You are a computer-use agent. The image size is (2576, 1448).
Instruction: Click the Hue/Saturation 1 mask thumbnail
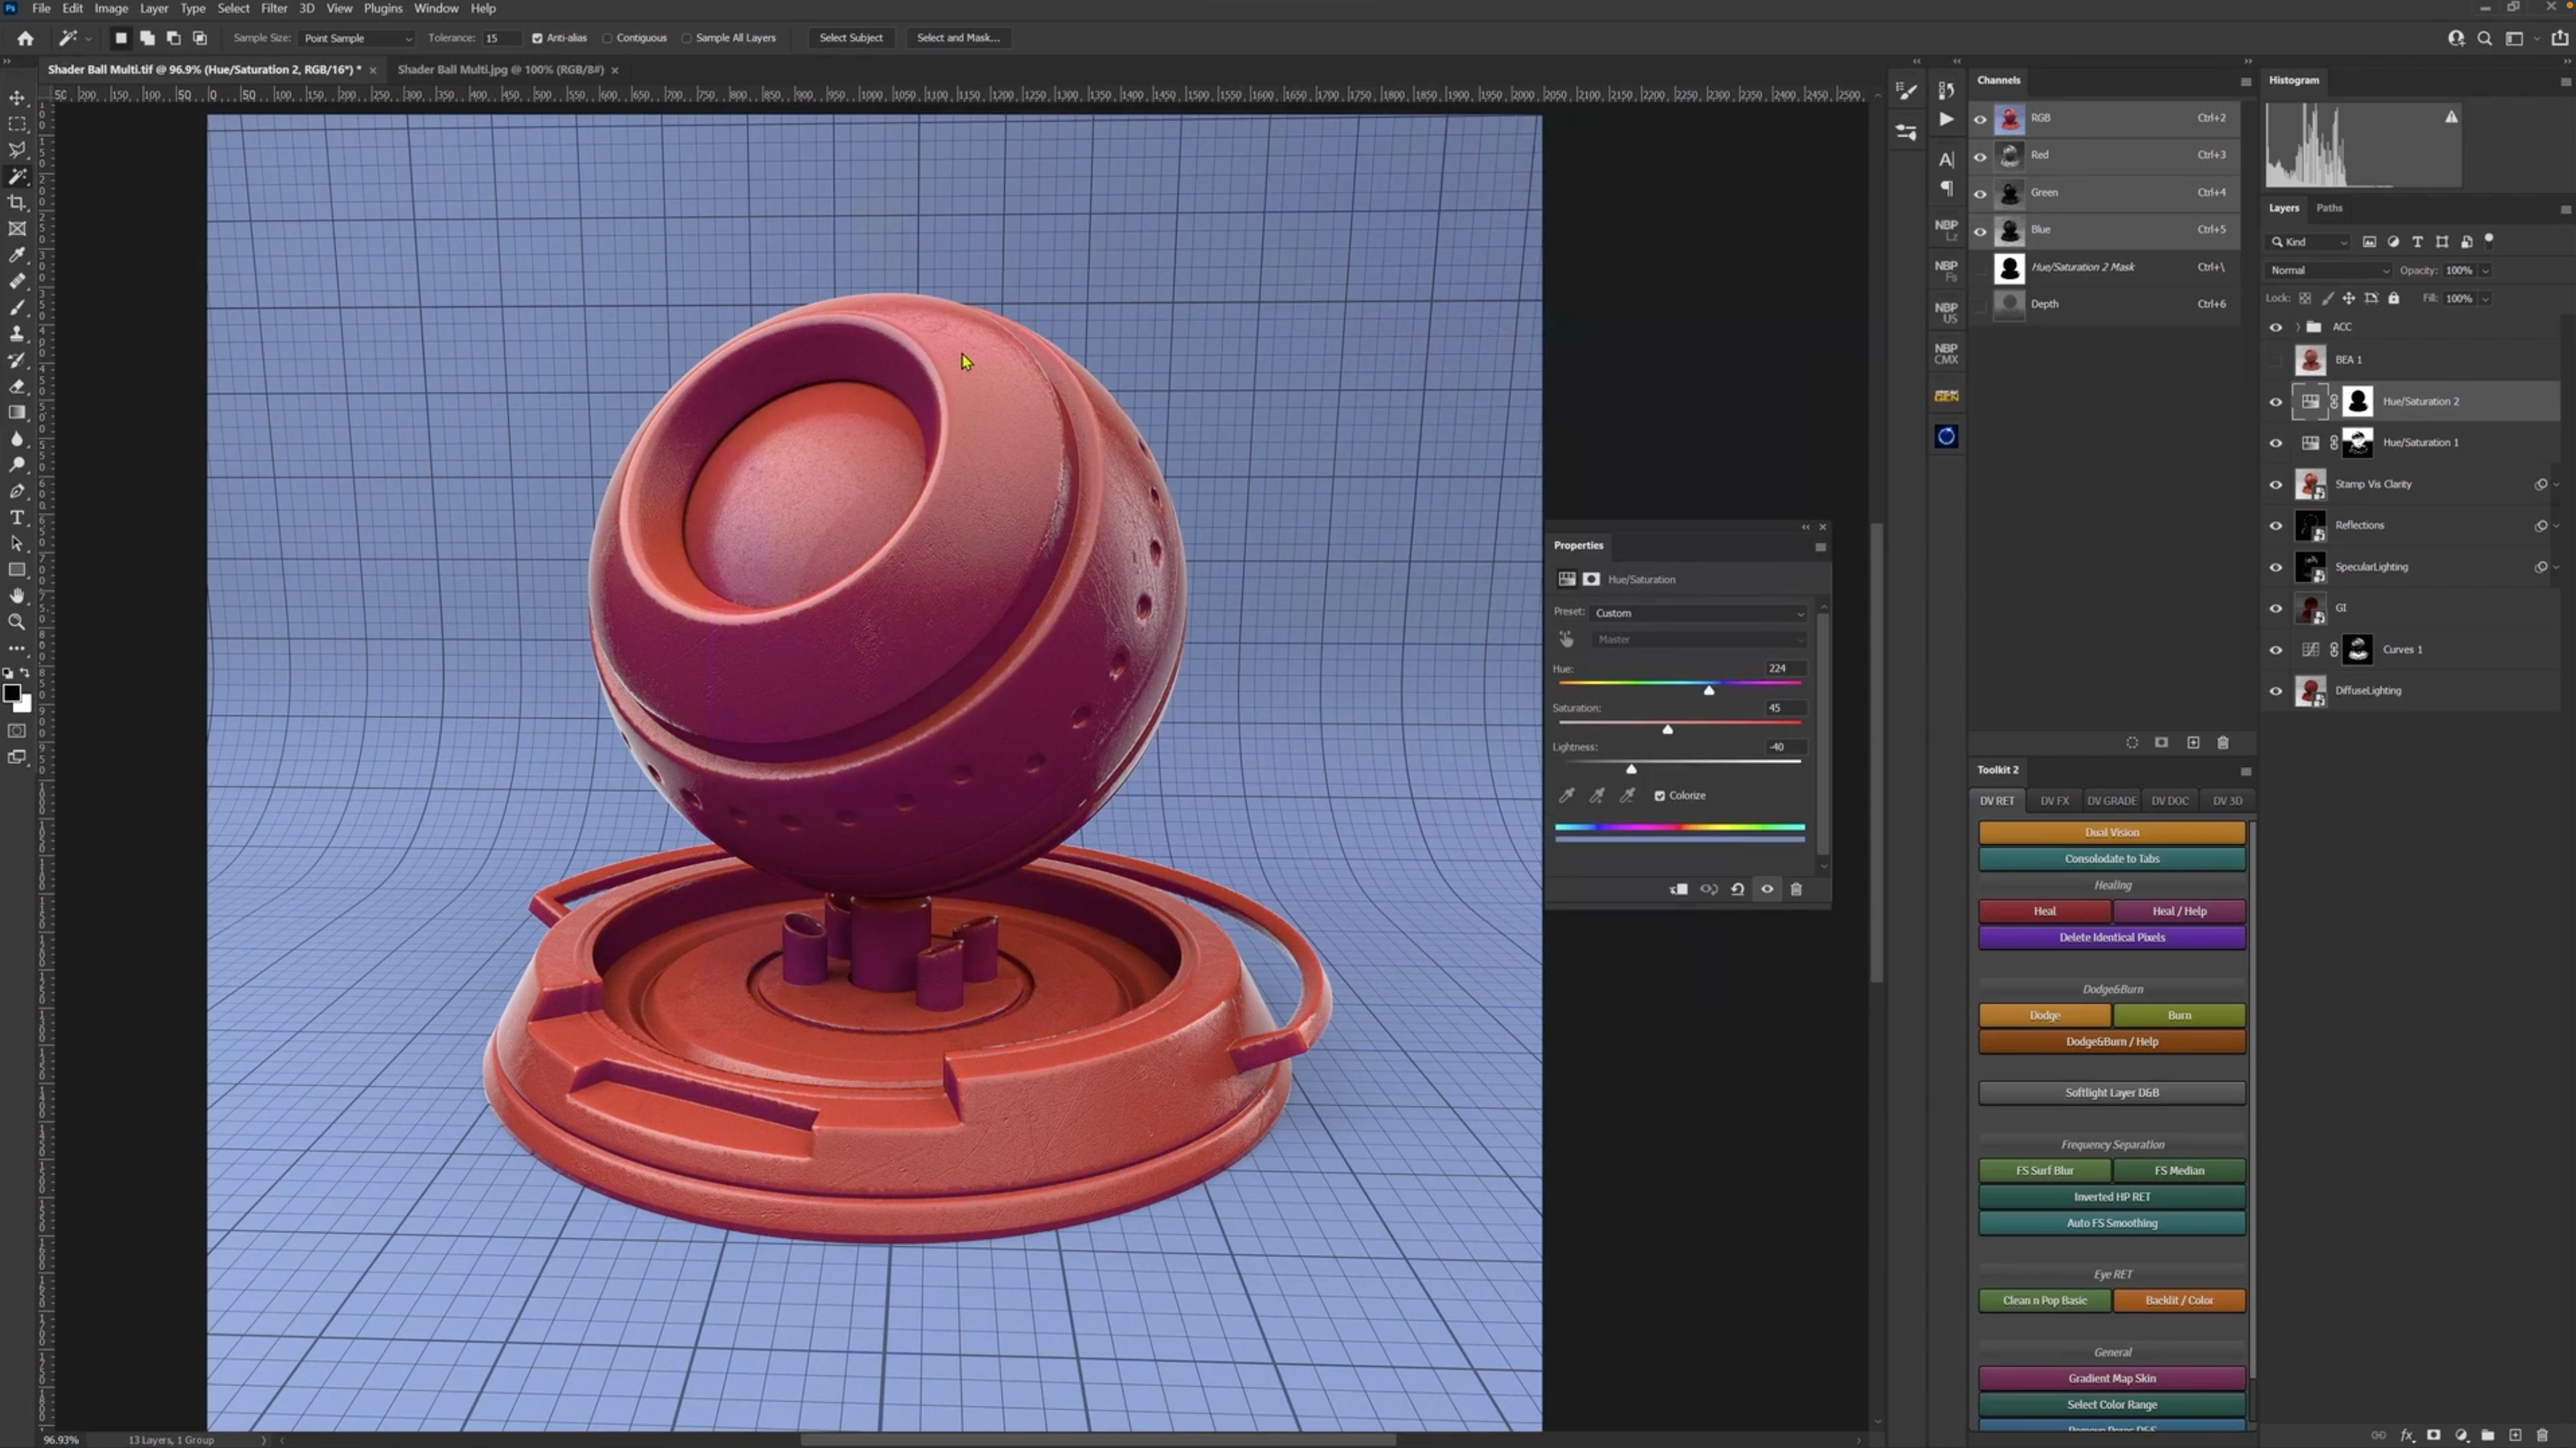point(2358,443)
